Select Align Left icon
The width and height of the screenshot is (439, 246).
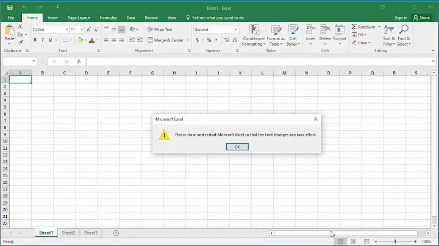[x=106, y=40]
